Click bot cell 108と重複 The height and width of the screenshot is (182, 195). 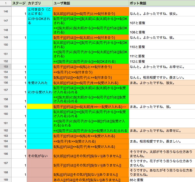point(162,30)
